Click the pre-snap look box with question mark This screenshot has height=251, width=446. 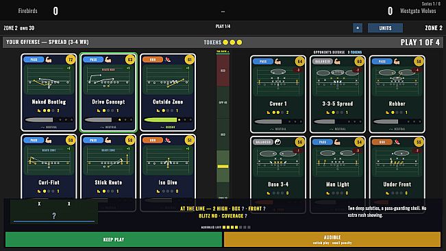click(x=54, y=211)
